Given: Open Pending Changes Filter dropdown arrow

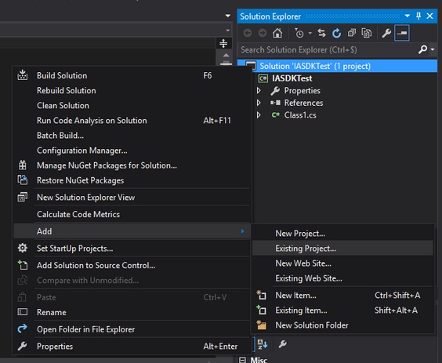Looking at the screenshot, I should tap(310, 33).
